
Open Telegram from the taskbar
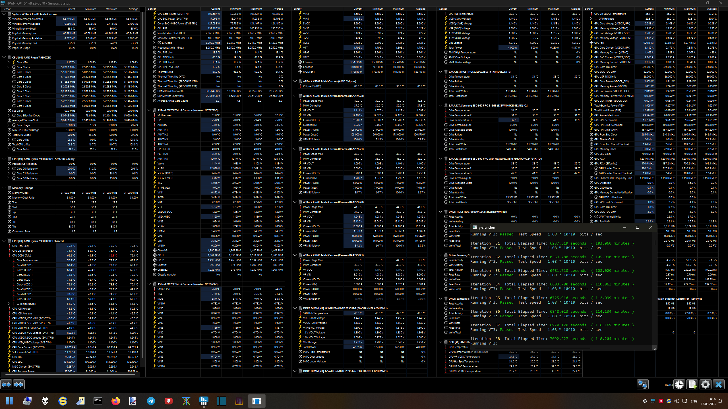coord(151,401)
